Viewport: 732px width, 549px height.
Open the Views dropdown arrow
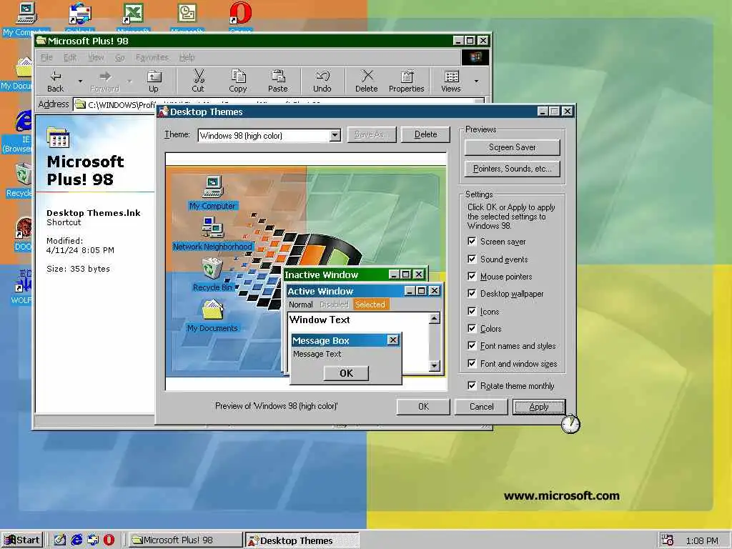point(476,81)
